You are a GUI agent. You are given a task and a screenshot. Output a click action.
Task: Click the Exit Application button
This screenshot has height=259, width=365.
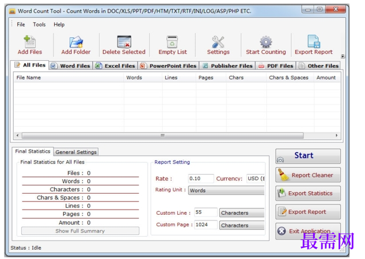[x=308, y=231]
